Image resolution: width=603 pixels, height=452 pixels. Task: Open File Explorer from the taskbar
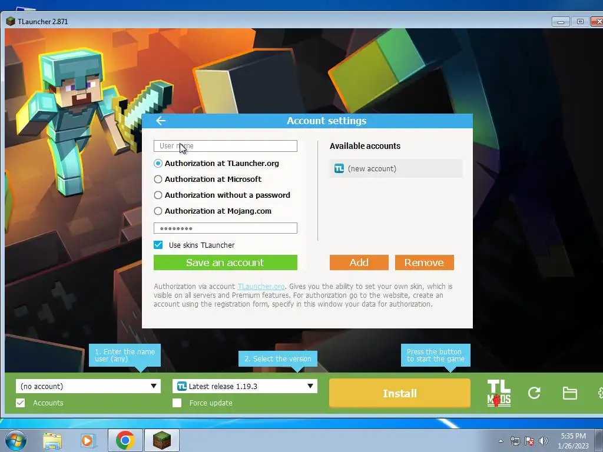click(x=52, y=441)
